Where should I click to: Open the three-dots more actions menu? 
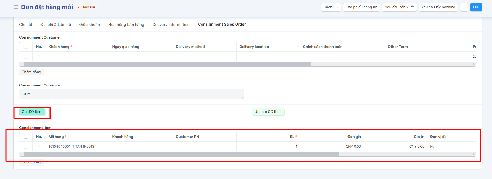coord(464,7)
